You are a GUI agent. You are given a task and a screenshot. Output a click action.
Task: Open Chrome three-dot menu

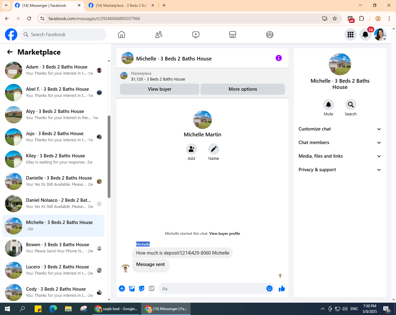(x=389, y=19)
